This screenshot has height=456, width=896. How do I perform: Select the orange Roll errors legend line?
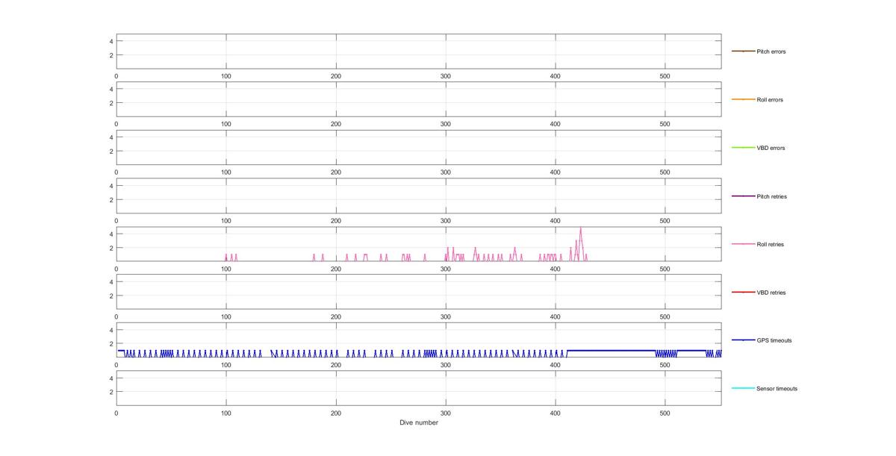(743, 99)
